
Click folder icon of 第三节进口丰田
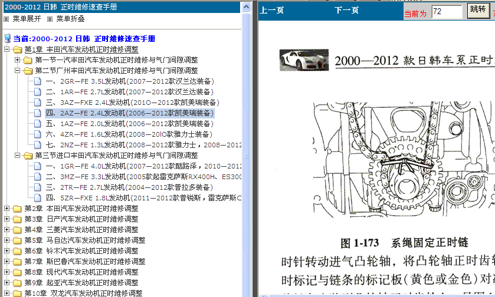(28, 156)
